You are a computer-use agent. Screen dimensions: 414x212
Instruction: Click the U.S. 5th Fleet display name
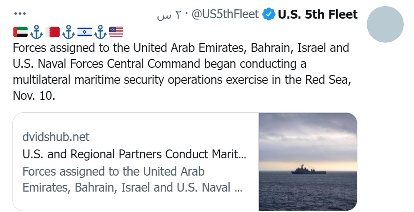point(317,15)
